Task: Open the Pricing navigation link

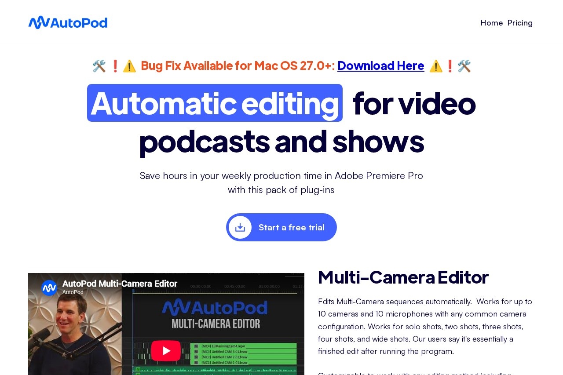Action: (520, 22)
